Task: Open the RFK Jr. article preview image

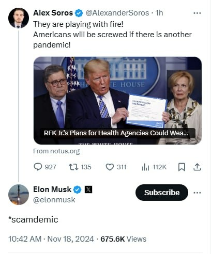Action: tap(117, 101)
